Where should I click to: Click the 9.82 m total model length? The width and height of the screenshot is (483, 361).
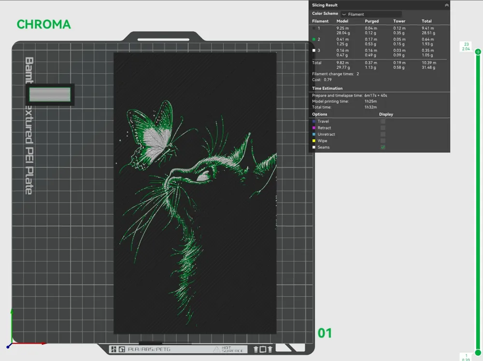[342, 63]
